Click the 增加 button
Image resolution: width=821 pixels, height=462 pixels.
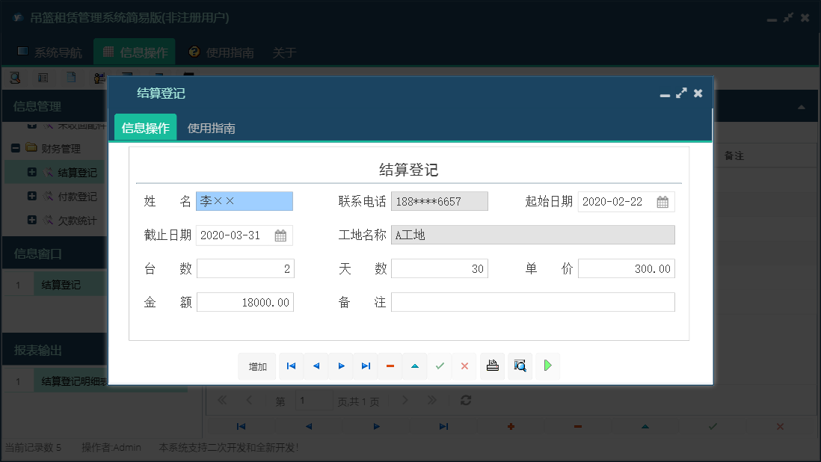(256, 366)
